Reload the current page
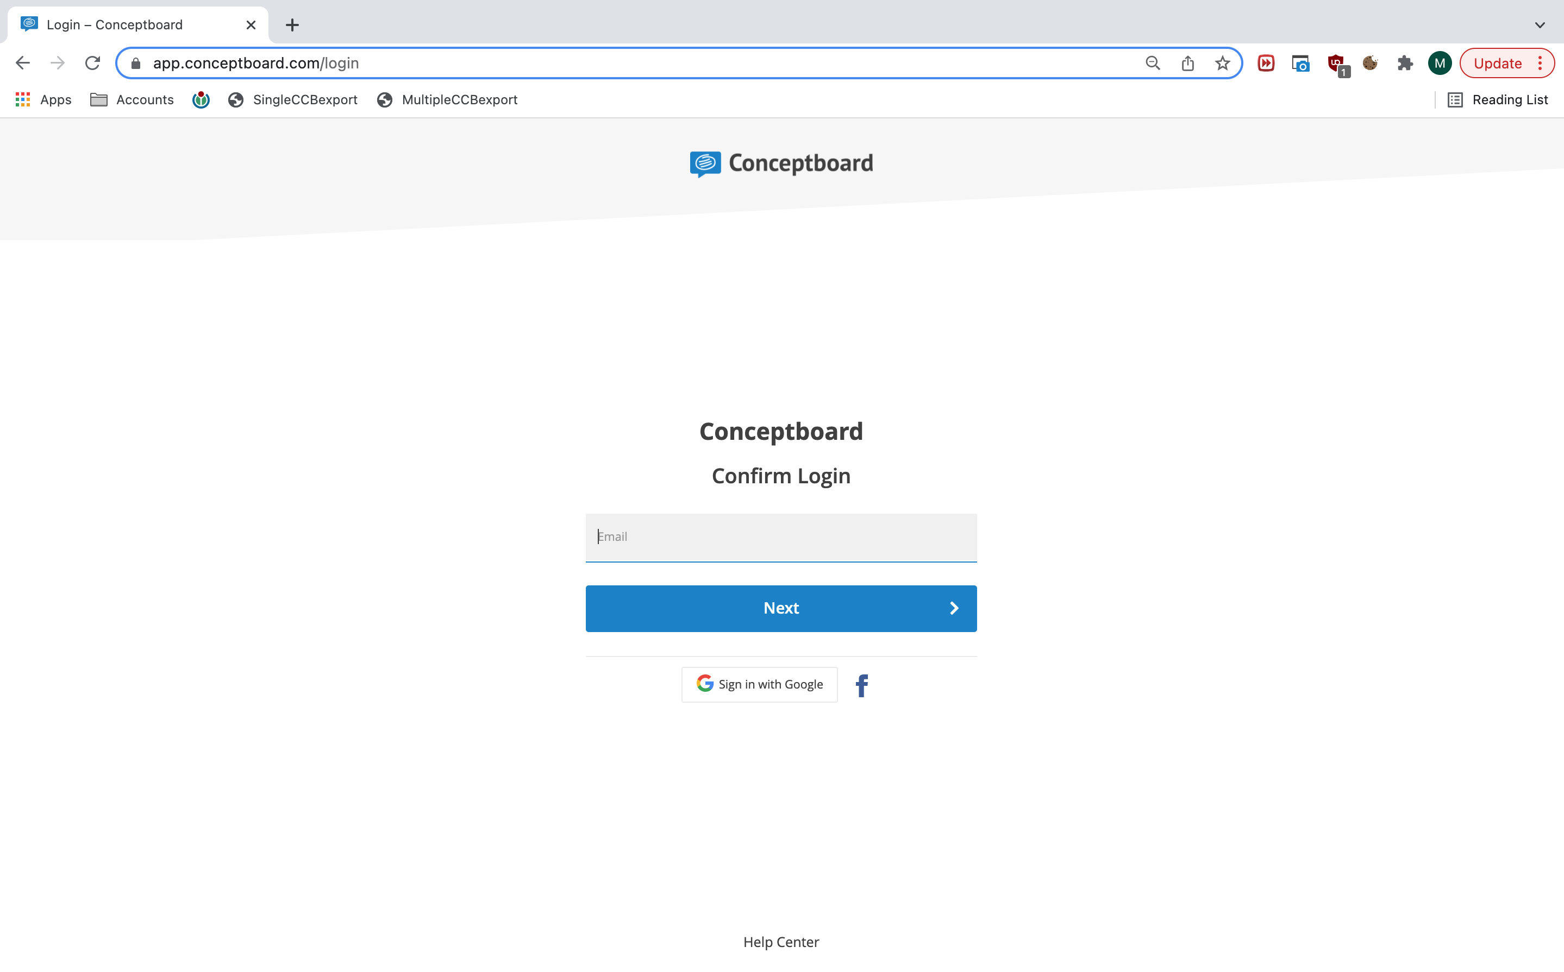Screen dimensions: 1564x972 (x=92, y=63)
